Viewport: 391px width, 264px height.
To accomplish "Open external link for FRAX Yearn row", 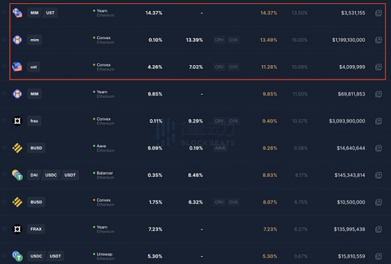I will point(378,229).
